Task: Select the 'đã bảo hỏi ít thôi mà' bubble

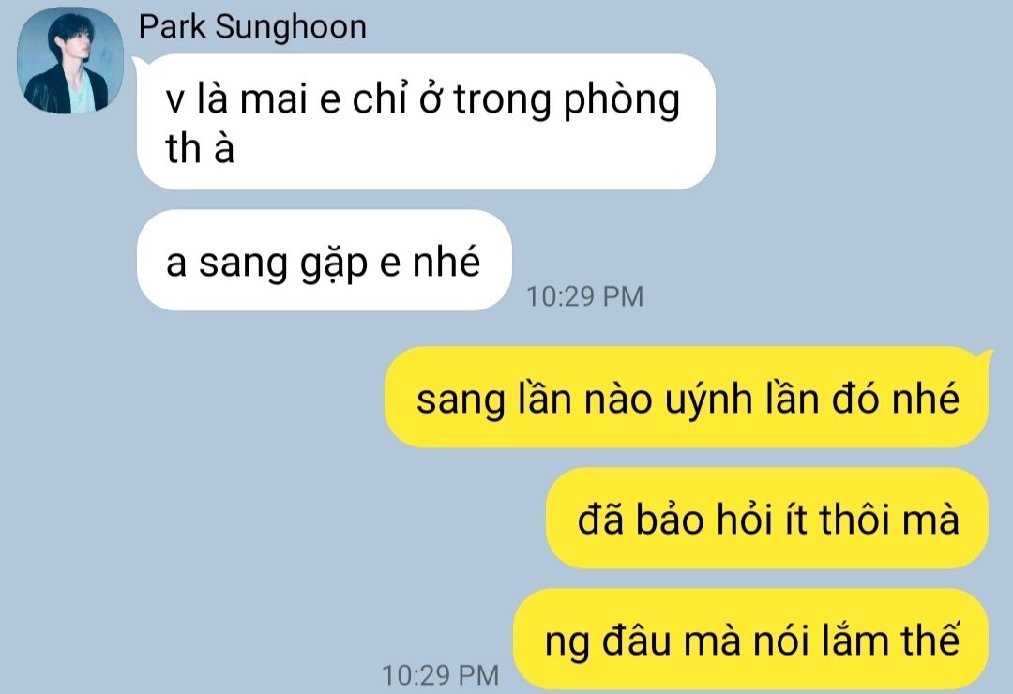Action: tap(767, 519)
